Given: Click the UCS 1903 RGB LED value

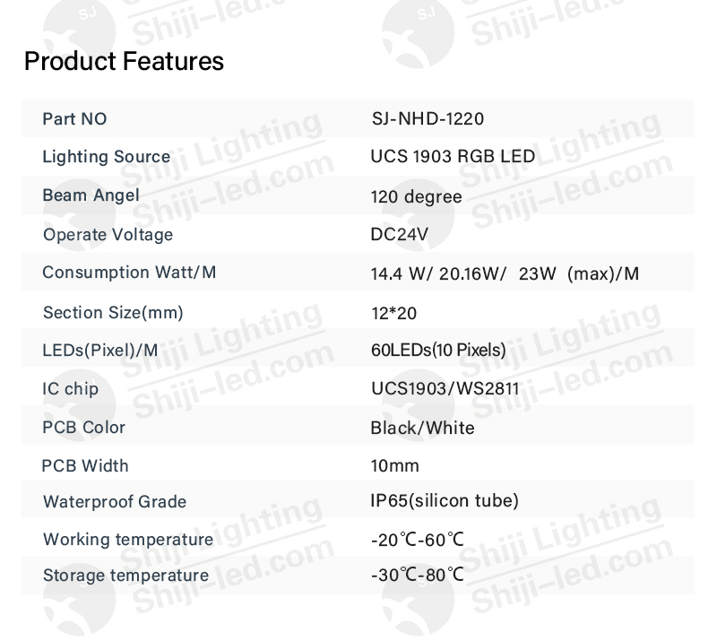Looking at the screenshot, I should coord(453,157).
